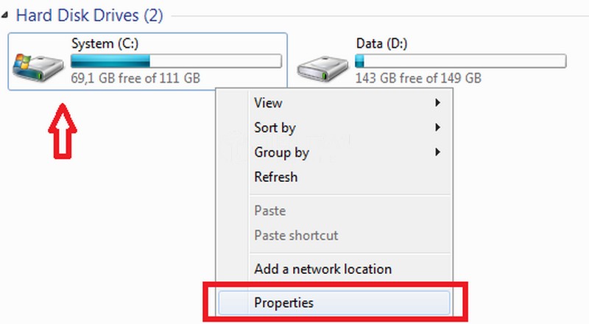The height and width of the screenshot is (324, 589).
Task: Click the arrow beside View
Action: [x=438, y=103]
